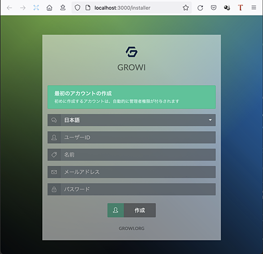Bookmark this page with the star icon
This screenshot has width=263, height=254.
click(186, 8)
